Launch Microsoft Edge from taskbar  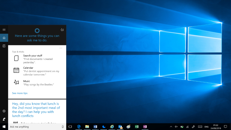(x=79, y=127)
